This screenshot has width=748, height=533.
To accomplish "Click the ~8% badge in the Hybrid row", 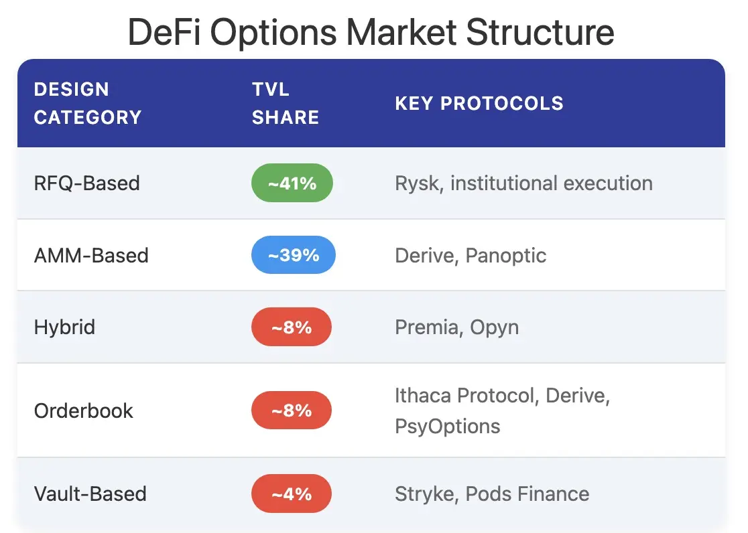I will pos(292,327).
